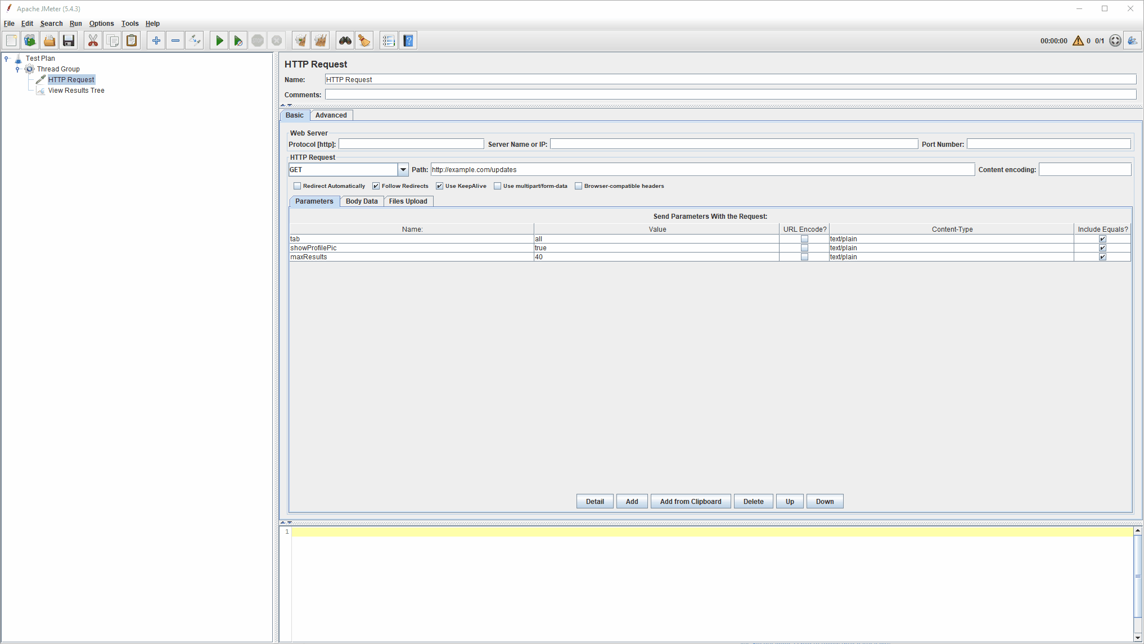Click the Clear All broom icon

tap(320, 40)
